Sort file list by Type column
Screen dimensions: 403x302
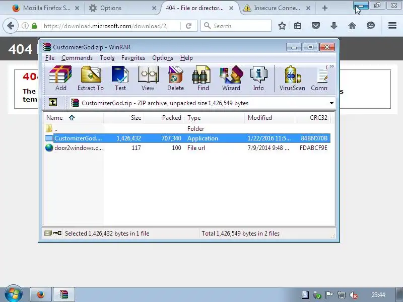click(x=215, y=118)
